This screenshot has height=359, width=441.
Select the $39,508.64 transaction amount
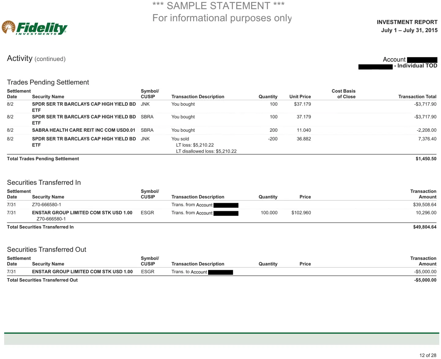click(x=425, y=205)
